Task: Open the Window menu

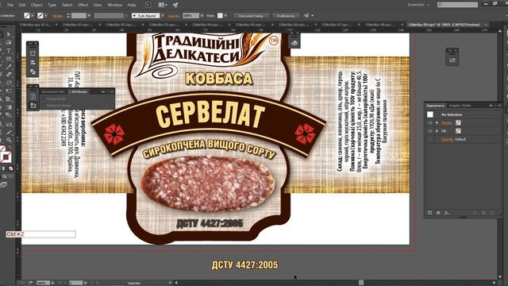Action: pos(114,5)
